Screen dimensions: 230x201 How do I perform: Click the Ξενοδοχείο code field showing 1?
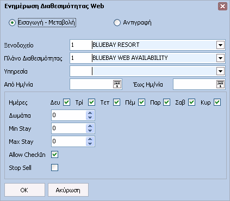coord(80,45)
